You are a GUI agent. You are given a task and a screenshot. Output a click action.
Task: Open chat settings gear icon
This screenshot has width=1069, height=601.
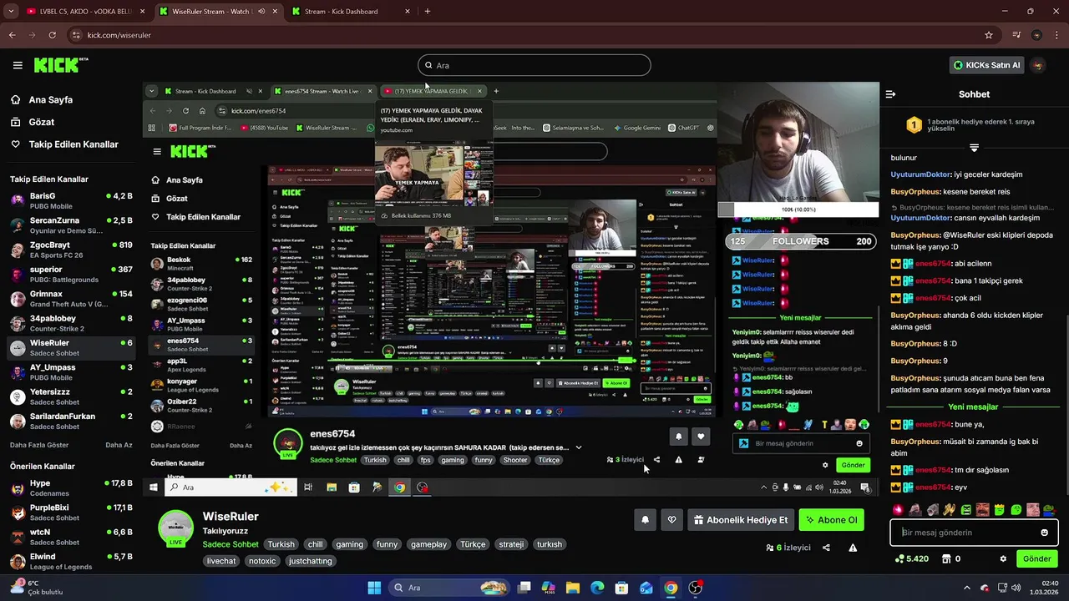pos(1003,558)
